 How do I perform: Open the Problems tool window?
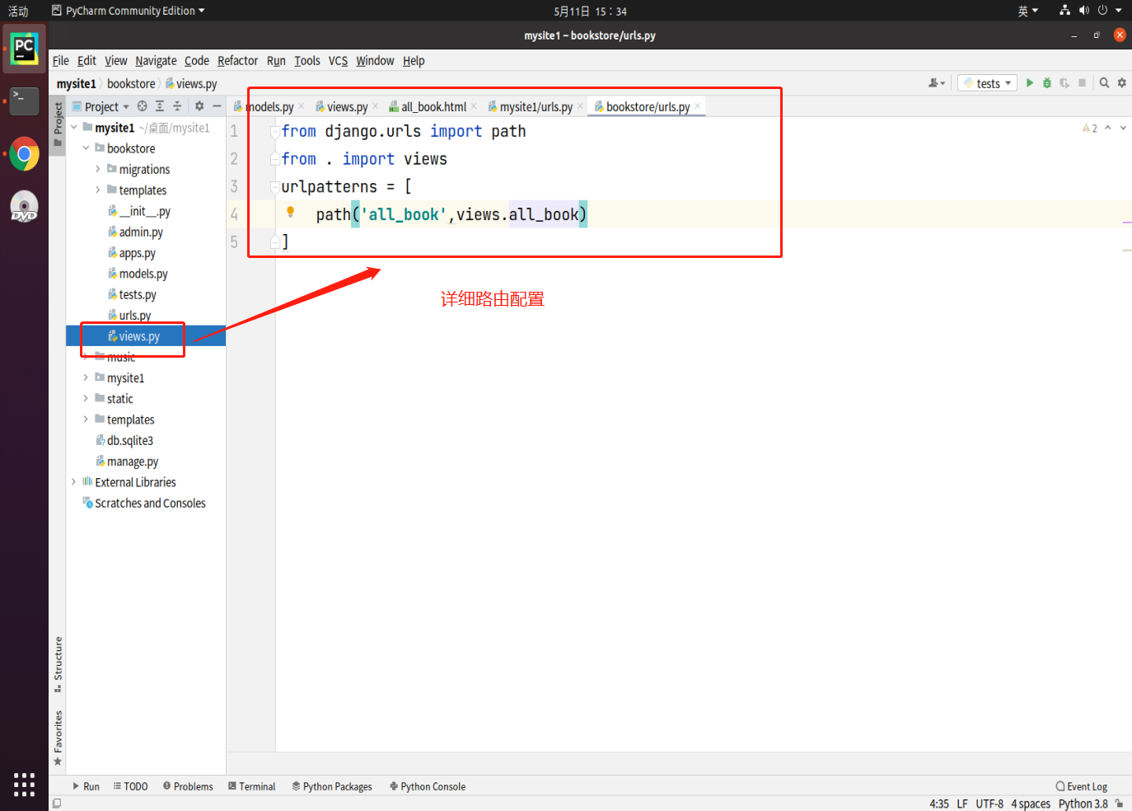(x=188, y=786)
